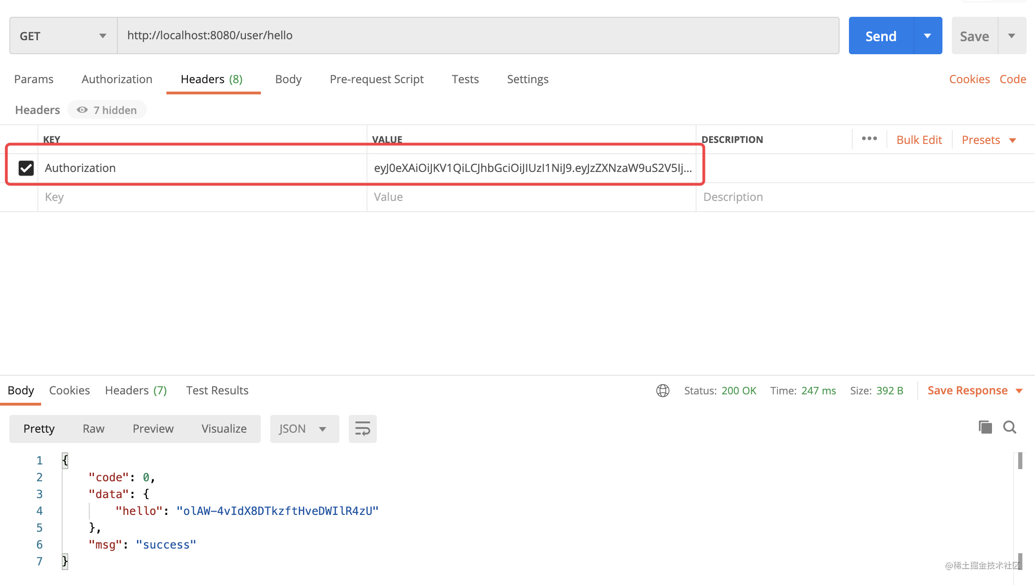Open the Save options dropdown arrow
Viewport: 1035px width, 585px height.
point(1012,36)
